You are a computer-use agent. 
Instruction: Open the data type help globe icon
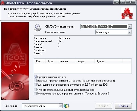[66, 106]
